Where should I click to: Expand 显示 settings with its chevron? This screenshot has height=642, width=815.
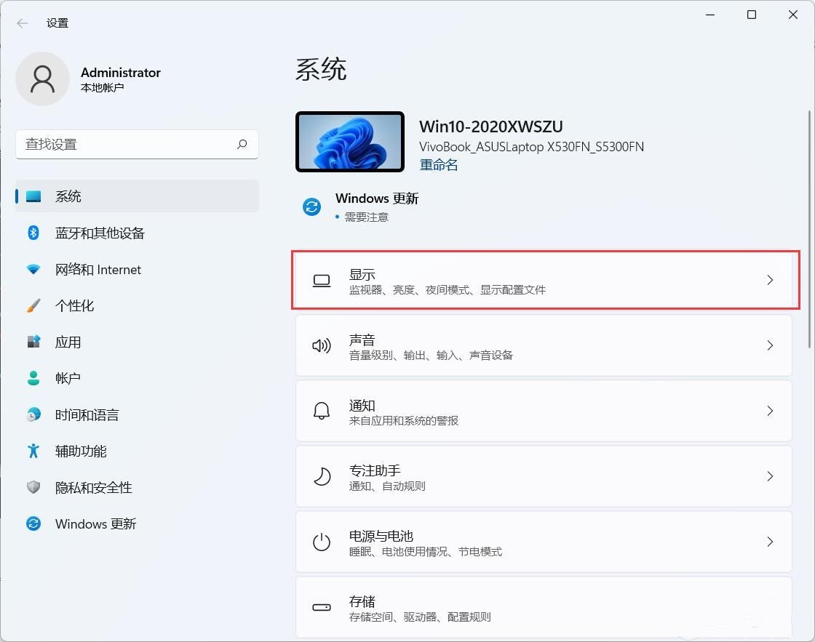770,280
